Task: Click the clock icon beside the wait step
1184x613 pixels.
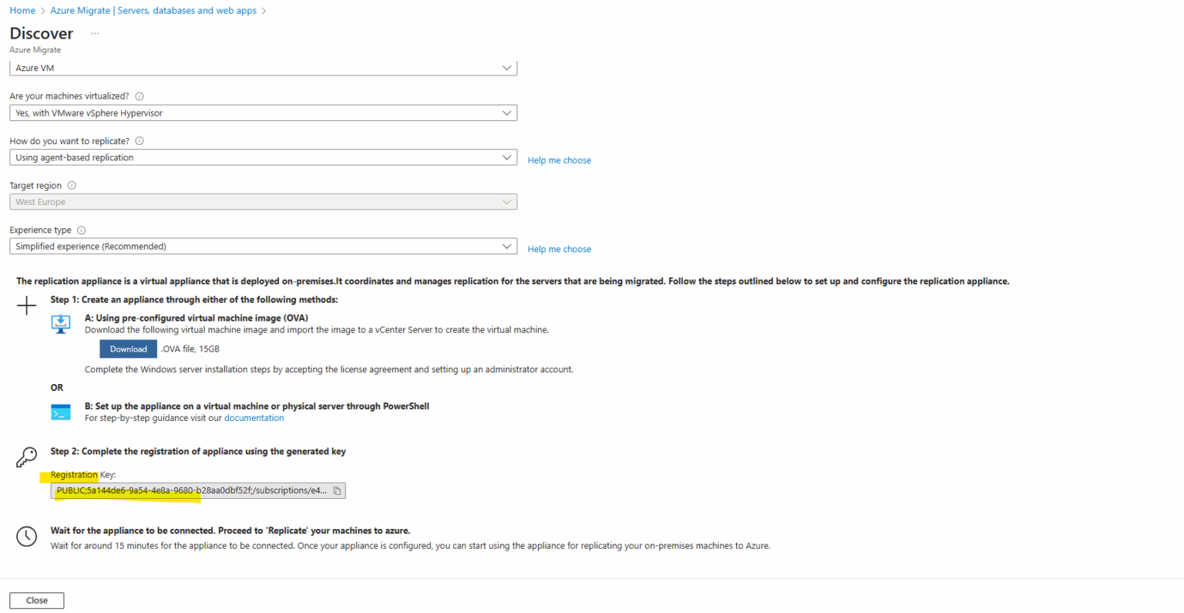Action: pos(26,536)
